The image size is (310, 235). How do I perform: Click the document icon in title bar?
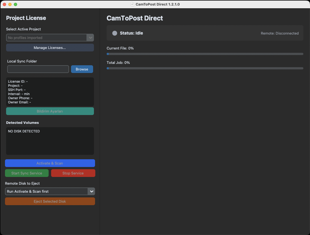point(132,4)
